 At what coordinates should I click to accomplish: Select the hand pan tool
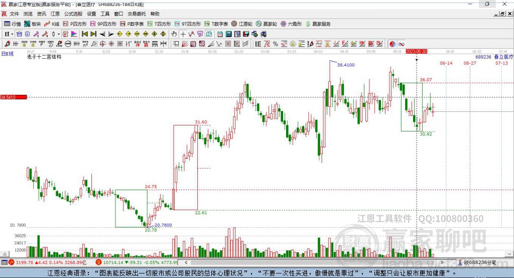tap(174, 34)
